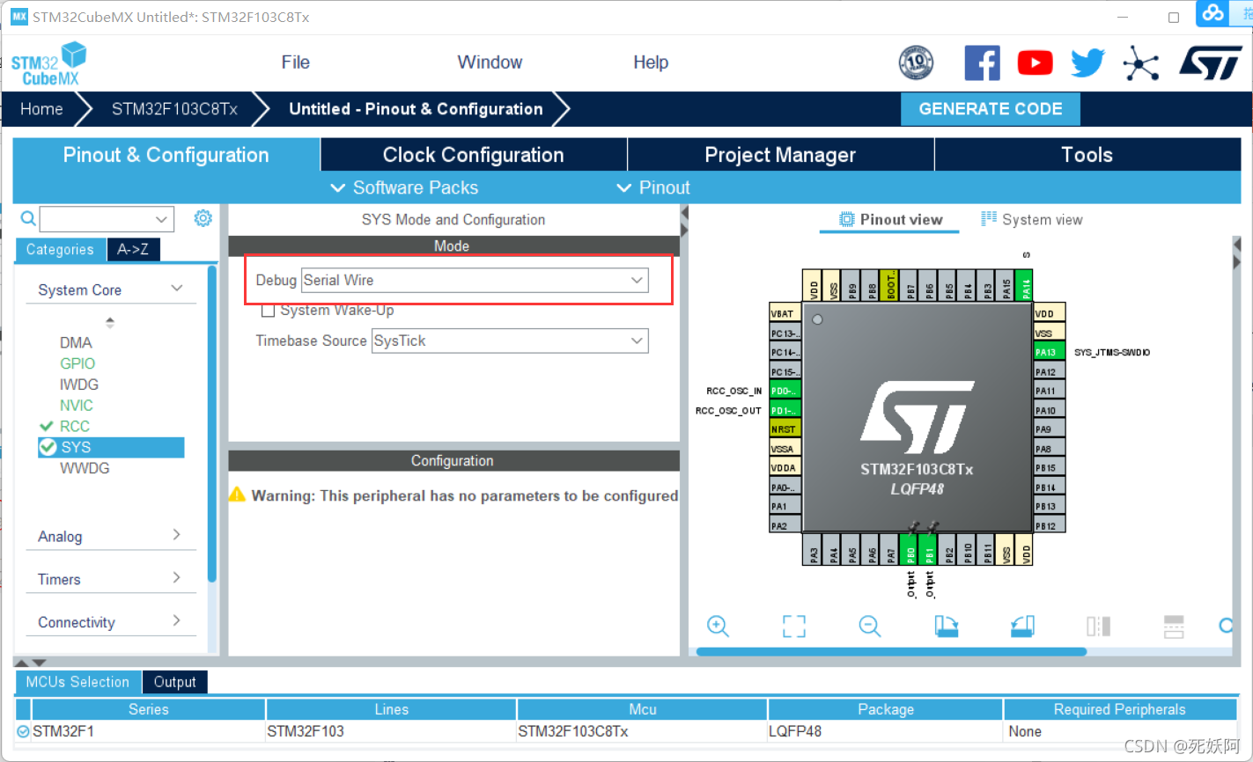Click the STM32F103C8Tx breadcrumb
This screenshot has height=762, width=1253.
(174, 109)
